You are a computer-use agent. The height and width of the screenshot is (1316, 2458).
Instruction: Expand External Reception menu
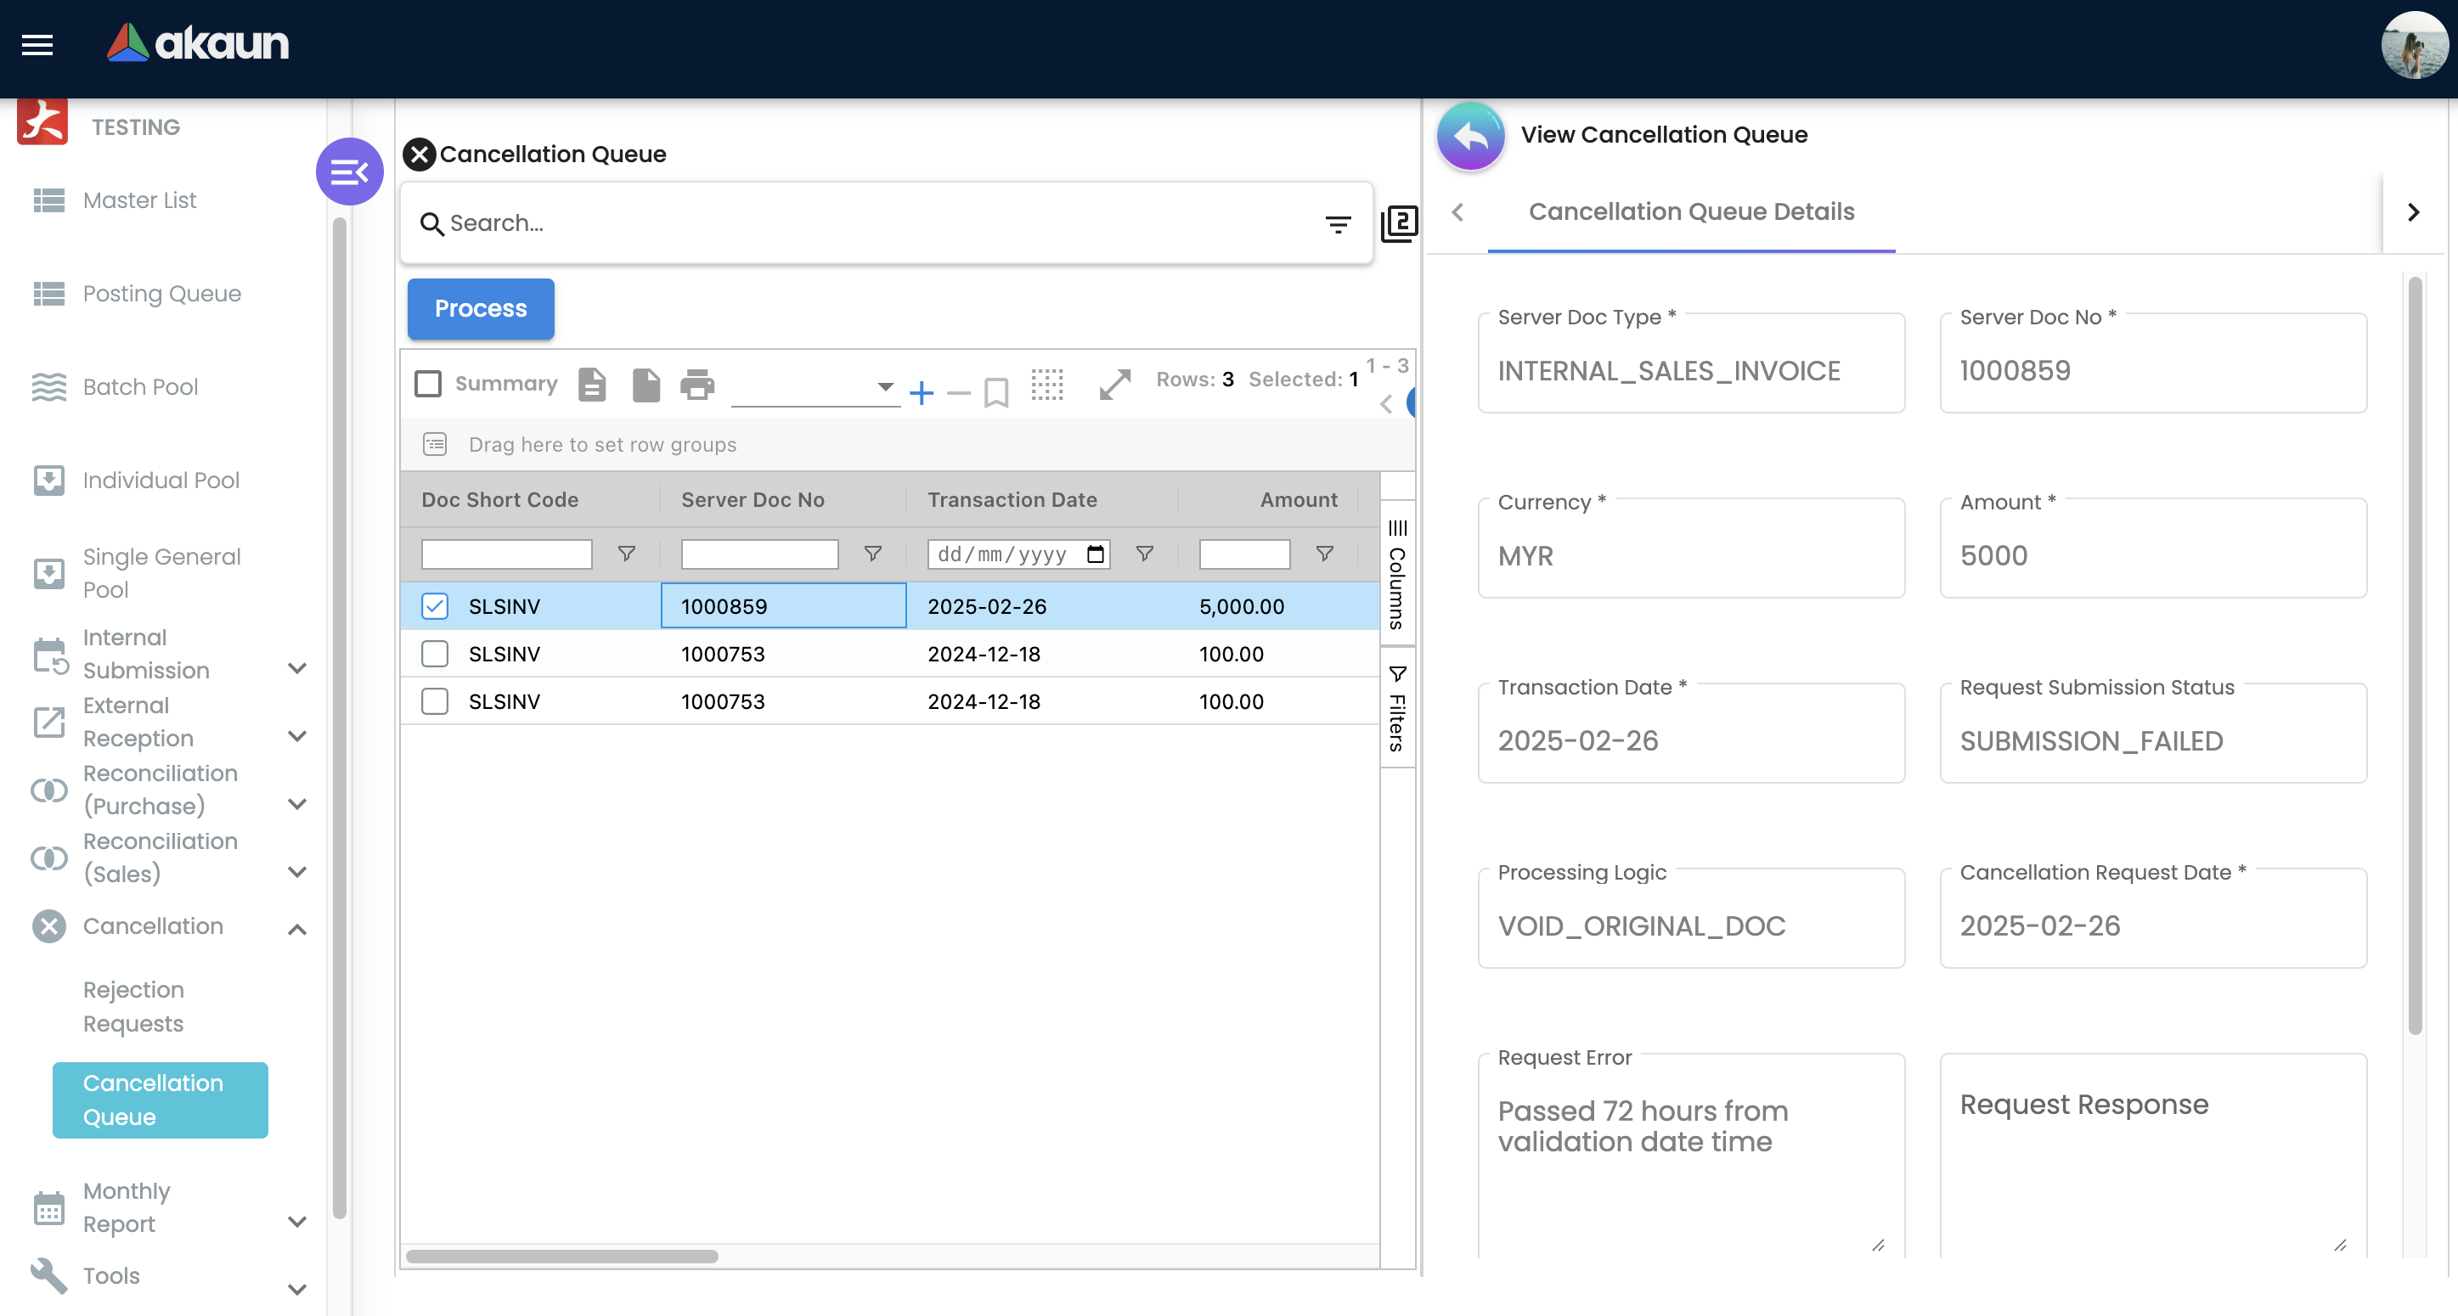[x=298, y=736]
